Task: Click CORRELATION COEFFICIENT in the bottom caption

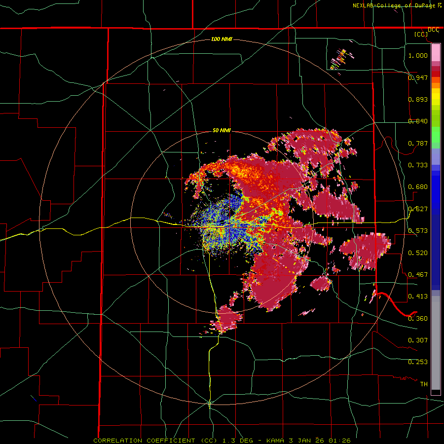Action: click(144, 441)
